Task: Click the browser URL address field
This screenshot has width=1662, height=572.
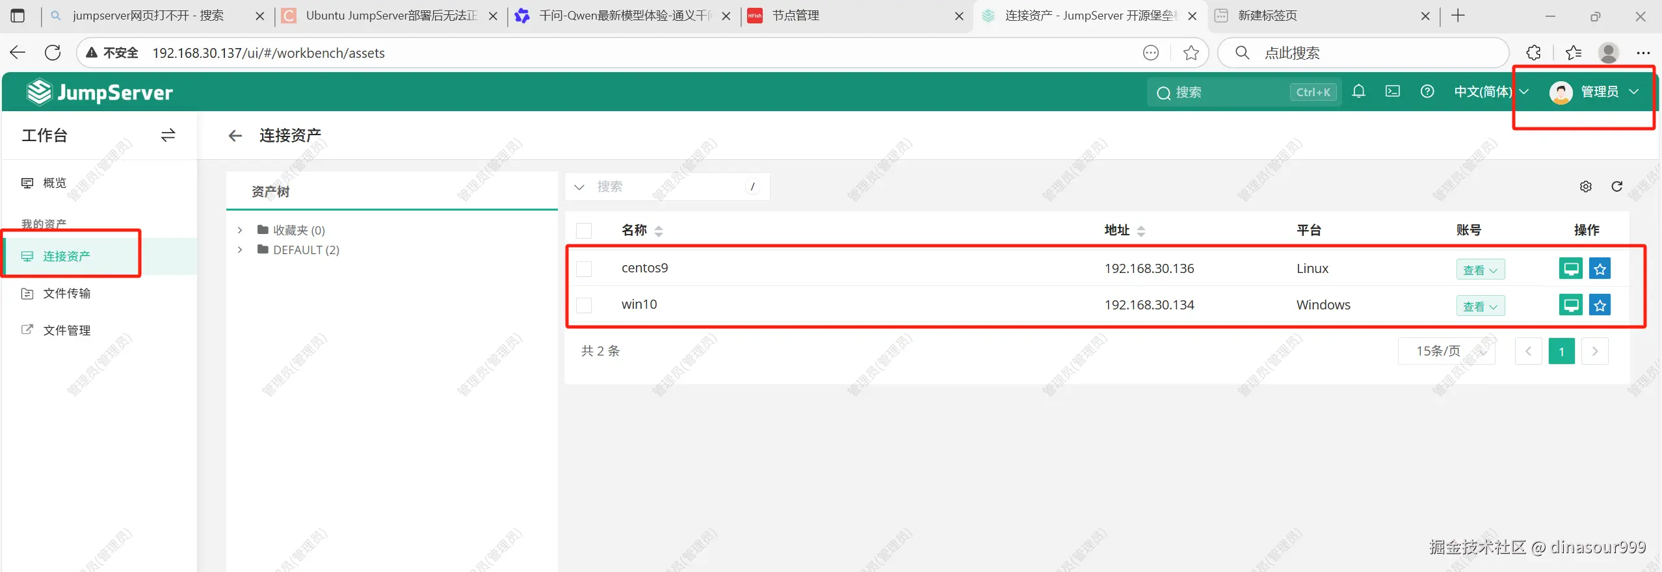Action: coord(644,53)
